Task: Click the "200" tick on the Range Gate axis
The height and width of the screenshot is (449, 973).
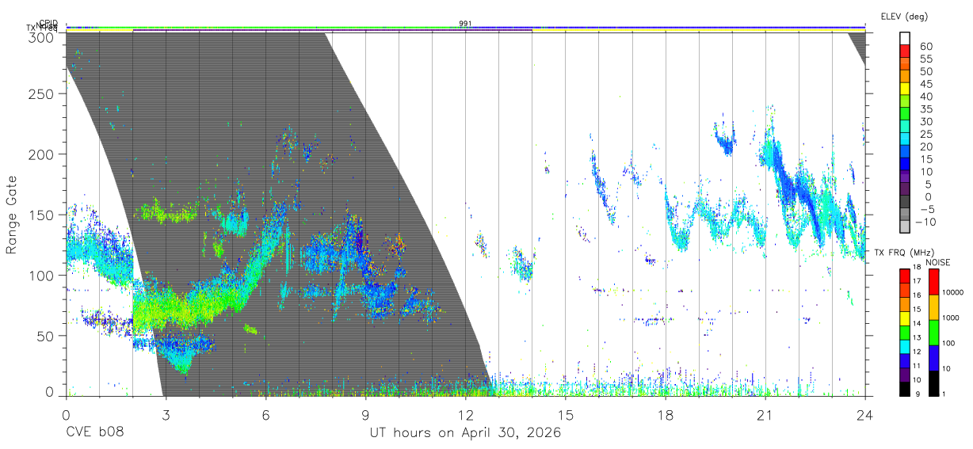Action: [x=40, y=154]
